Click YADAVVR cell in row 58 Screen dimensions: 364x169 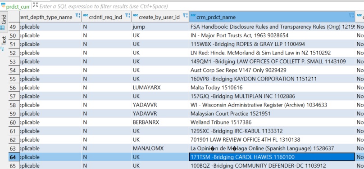[160, 105]
